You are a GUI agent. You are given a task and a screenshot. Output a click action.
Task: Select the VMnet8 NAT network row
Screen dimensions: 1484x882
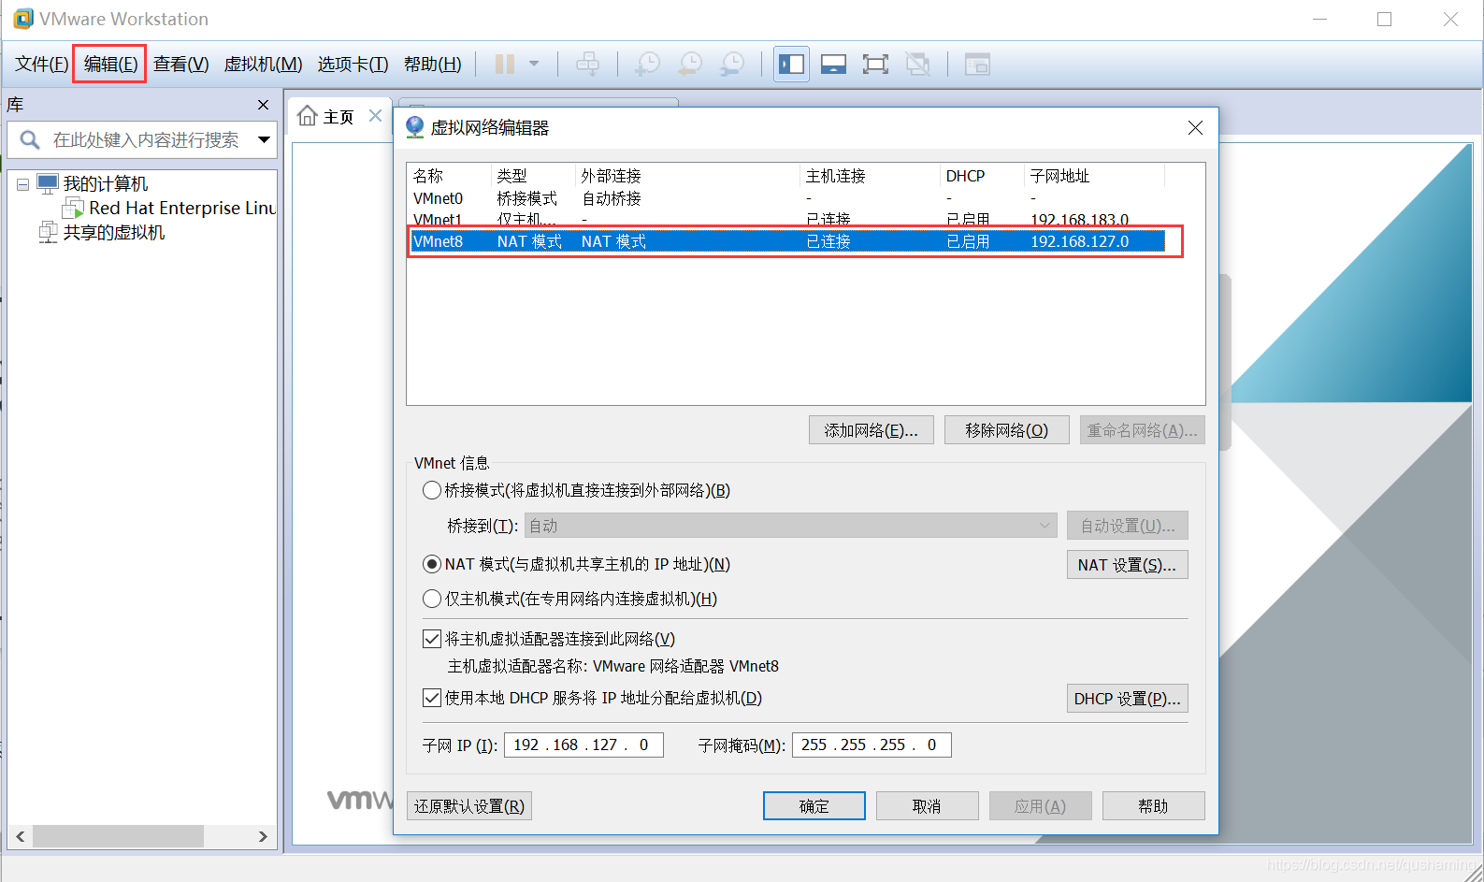click(x=788, y=241)
